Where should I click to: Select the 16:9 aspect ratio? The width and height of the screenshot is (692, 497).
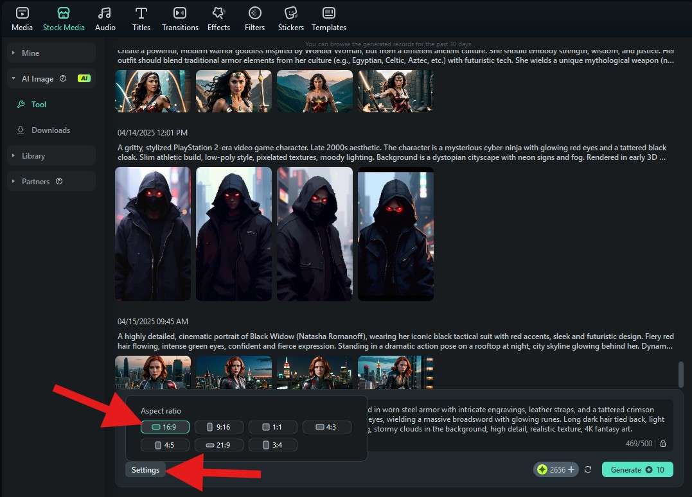(165, 427)
